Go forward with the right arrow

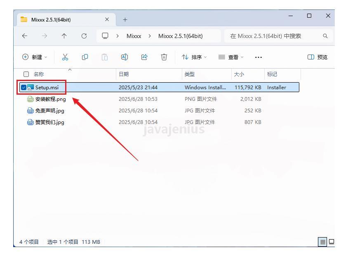pos(45,36)
